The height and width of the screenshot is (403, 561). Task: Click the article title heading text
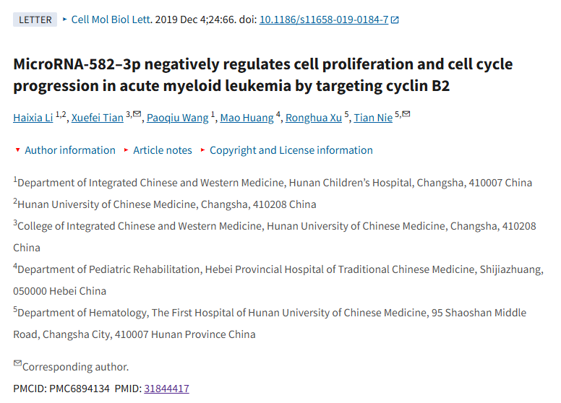pos(263,75)
